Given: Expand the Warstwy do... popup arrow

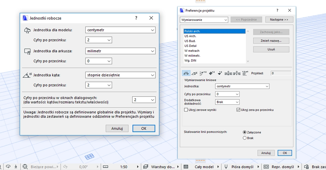Looking at the screenshot, I should (x=178, y=167).
